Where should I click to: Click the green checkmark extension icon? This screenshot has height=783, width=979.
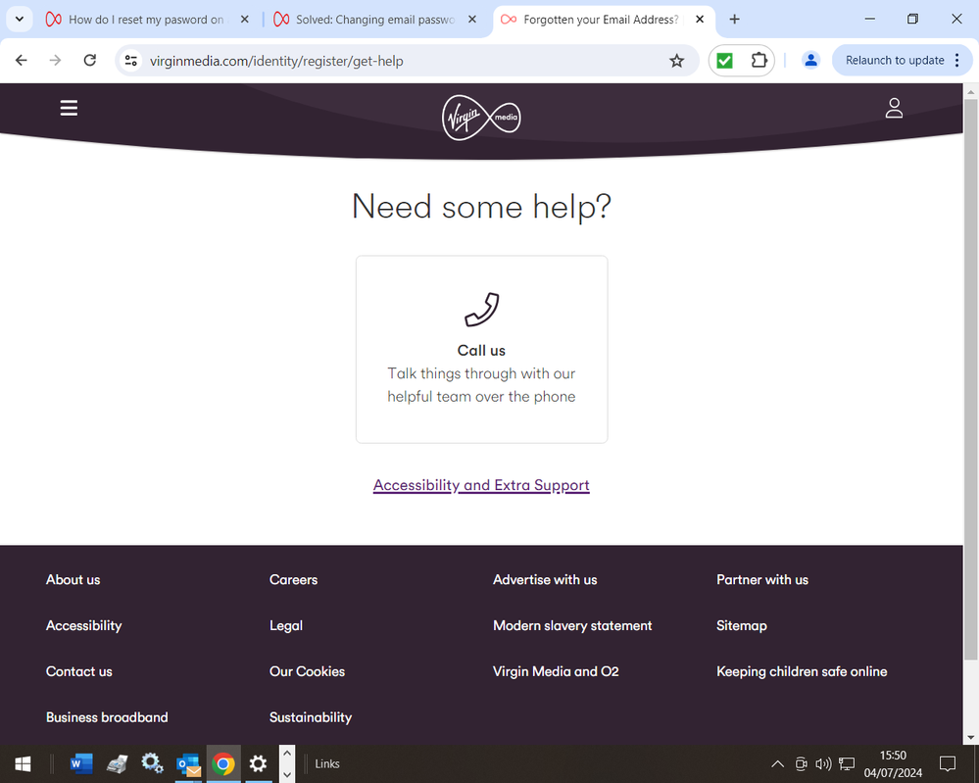pyautogui.click(x=725, y=61)
